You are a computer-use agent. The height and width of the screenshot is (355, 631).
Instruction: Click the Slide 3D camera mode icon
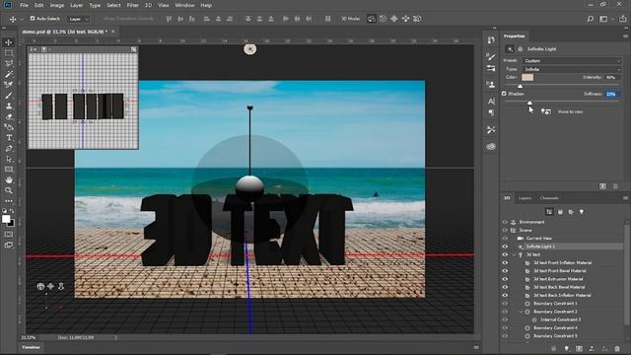[405, 19]
